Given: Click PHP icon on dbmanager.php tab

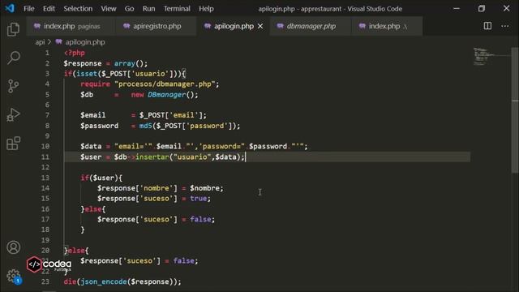Looking at the screenshot, I should click(x=280, y=26).
